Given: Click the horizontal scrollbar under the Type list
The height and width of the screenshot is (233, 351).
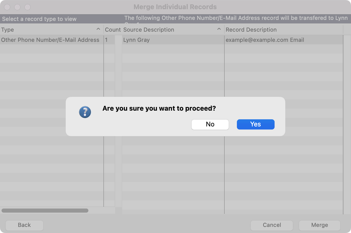Looking at the screenshot, I should pos(45,211).
